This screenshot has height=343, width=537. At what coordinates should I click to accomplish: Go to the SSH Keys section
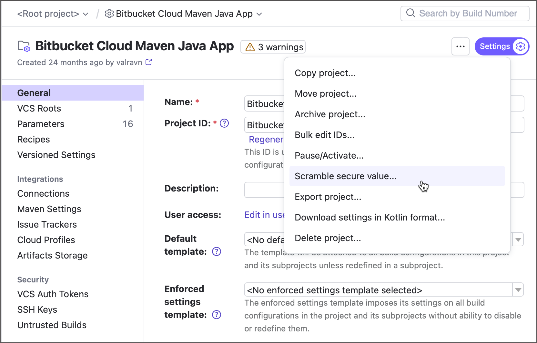coord(37,309)
